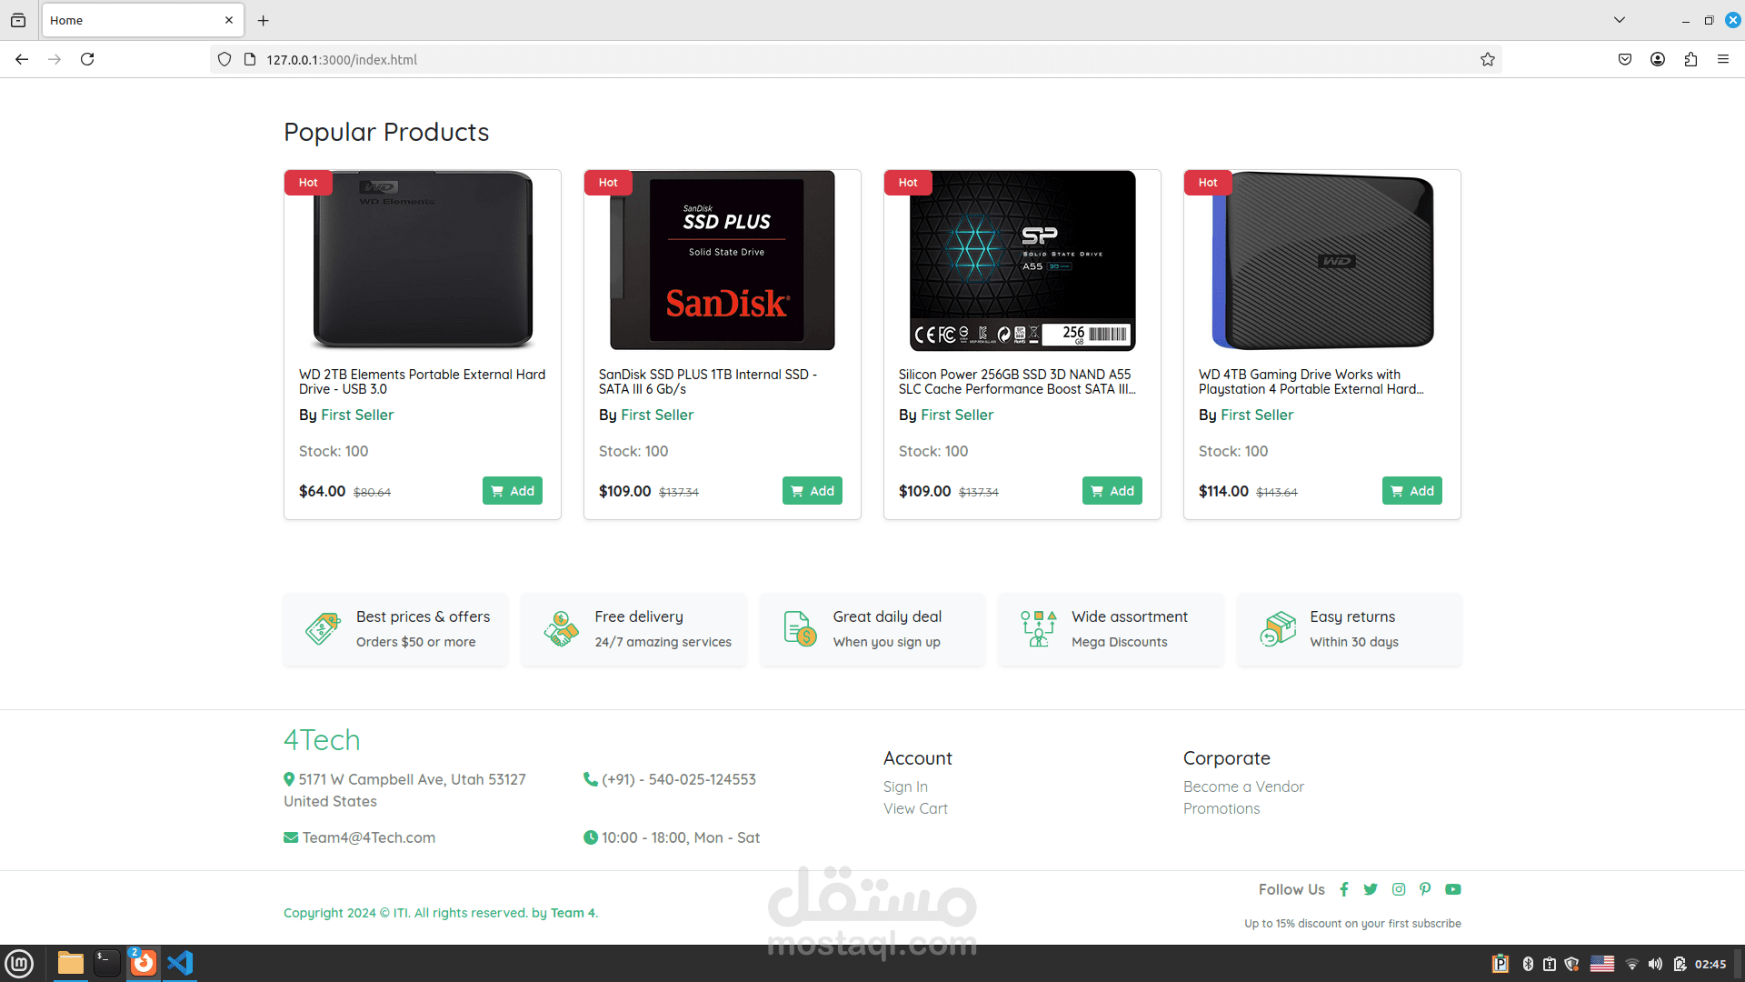The width and height of the screenshot is (1745, 982).
Task: Open the Become a Vendor link
Action: tap(1243, 787)
